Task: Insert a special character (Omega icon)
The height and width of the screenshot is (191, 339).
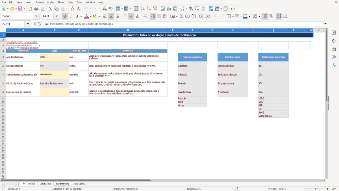Action: click(182, 9)
